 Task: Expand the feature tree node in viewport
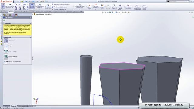tap(33, 14)
